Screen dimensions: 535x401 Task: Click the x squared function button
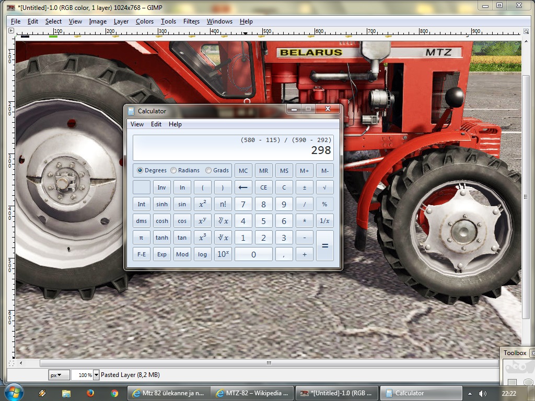tap(202, 205)
